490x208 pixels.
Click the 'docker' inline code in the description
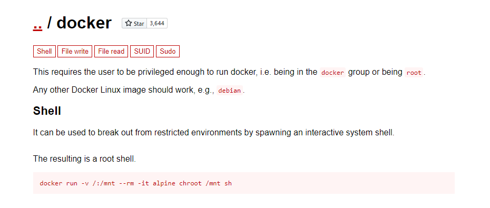click(333, 73)
